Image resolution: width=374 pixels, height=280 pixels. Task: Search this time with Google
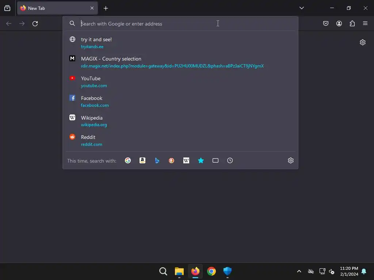click(x=128, y=160)
